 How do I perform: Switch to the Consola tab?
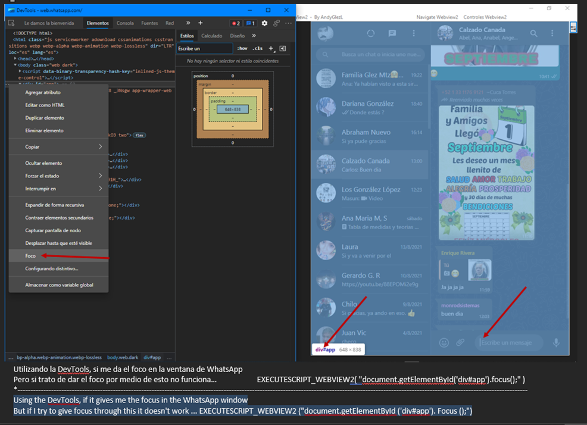pyautogui.click(x=125, y=23)
